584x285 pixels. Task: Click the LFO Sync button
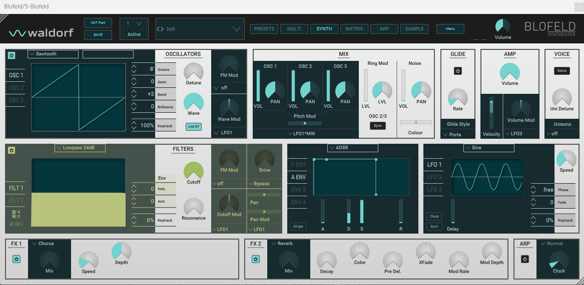(x=434, y=226)
